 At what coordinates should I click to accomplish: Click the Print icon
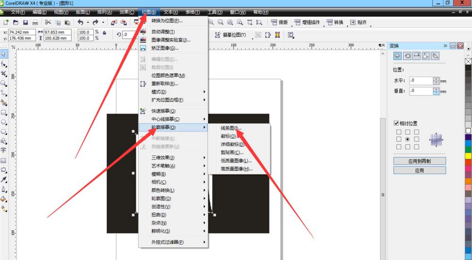(x=35, y=22)
